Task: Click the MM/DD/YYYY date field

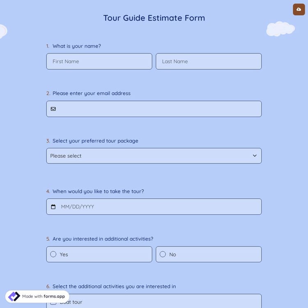Action: 158,207
